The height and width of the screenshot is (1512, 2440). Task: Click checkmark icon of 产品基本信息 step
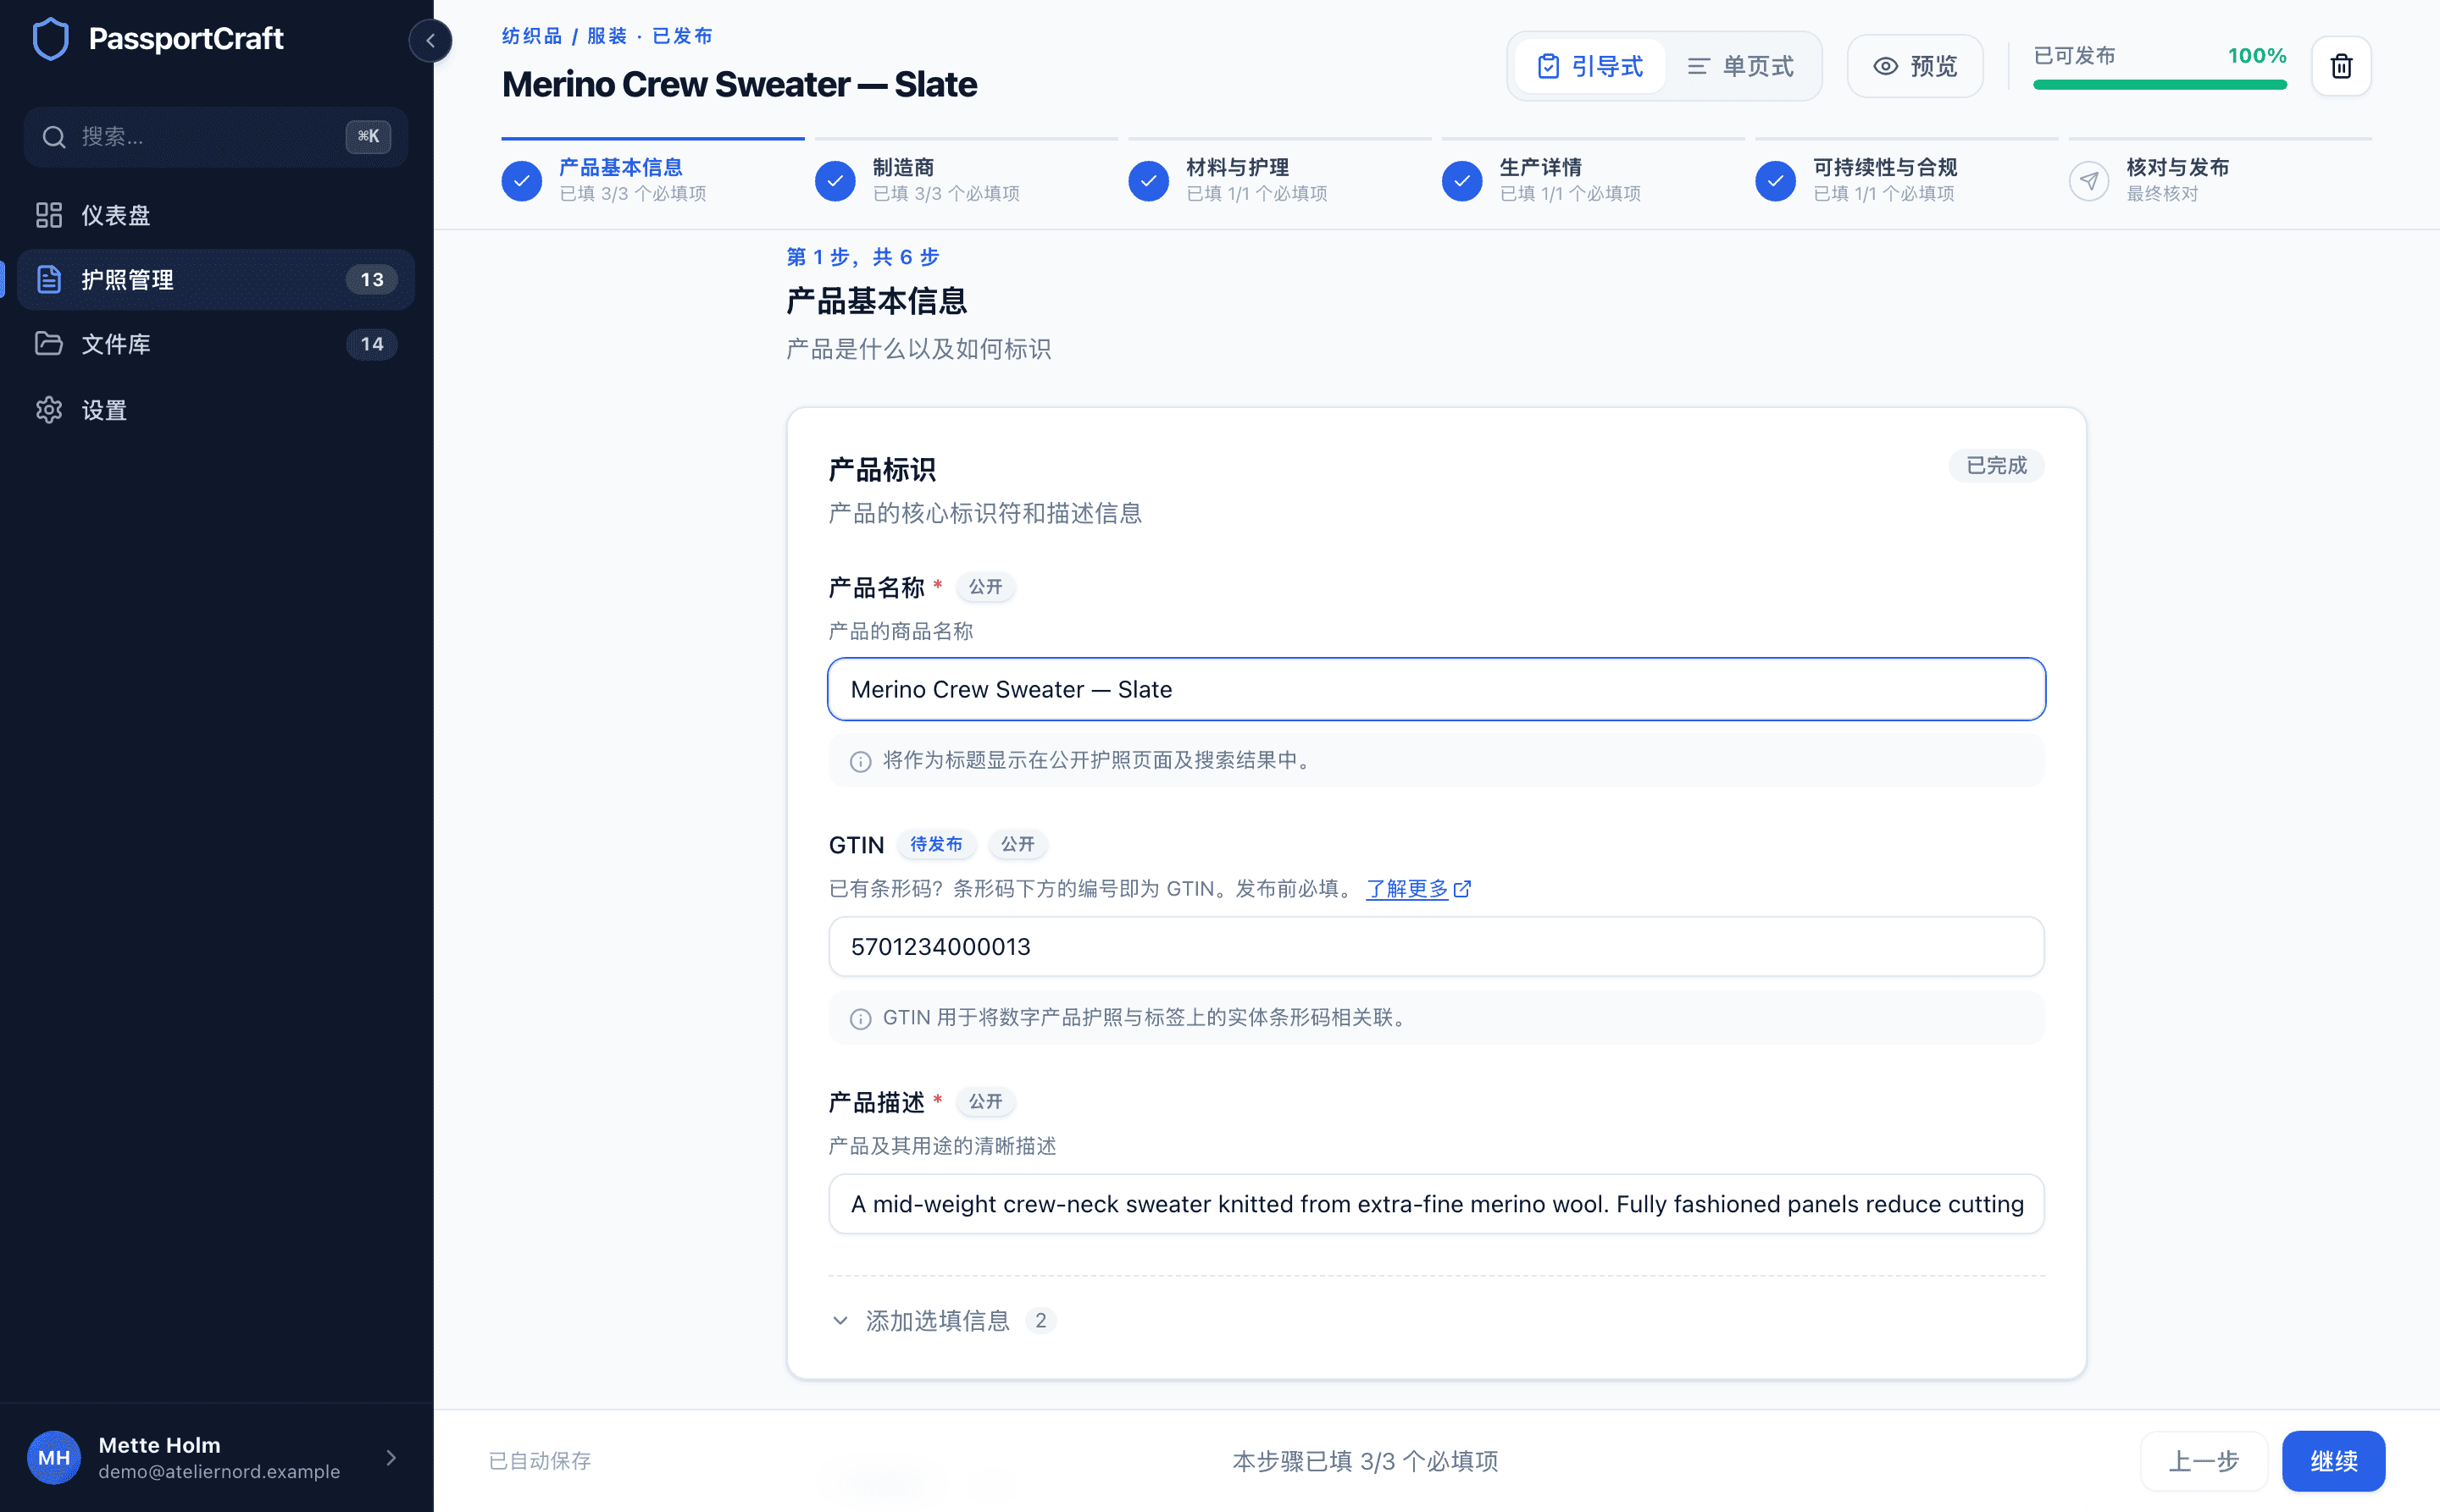click(521, 181)
